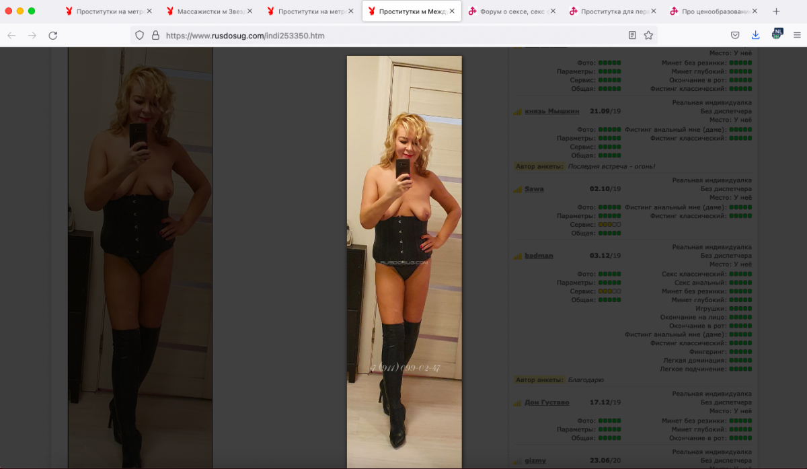Viewport: 807px width, 469px height.
Task: Reload the current page
Action: point(53,35)
